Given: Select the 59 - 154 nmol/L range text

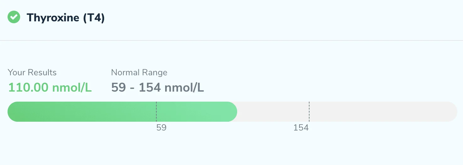Looking at the screenshot, I should click(x=158, y=88).
